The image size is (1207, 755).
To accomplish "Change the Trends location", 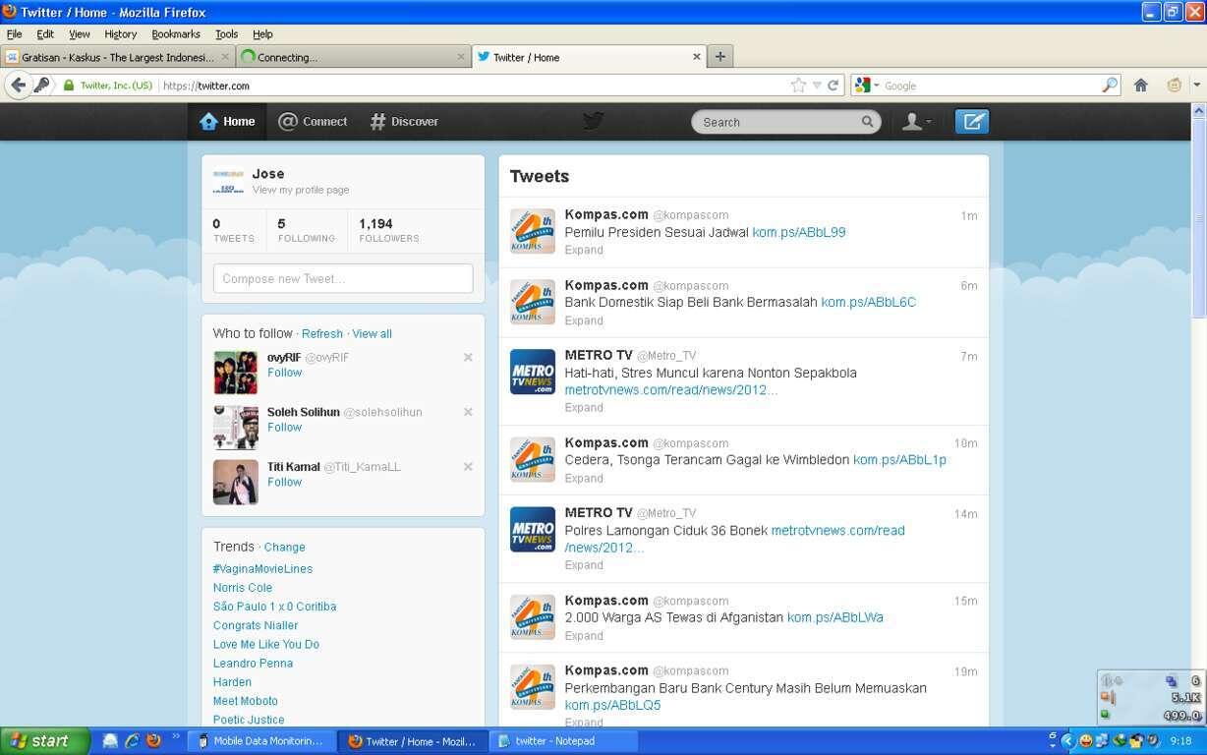I will coord(284,548).
